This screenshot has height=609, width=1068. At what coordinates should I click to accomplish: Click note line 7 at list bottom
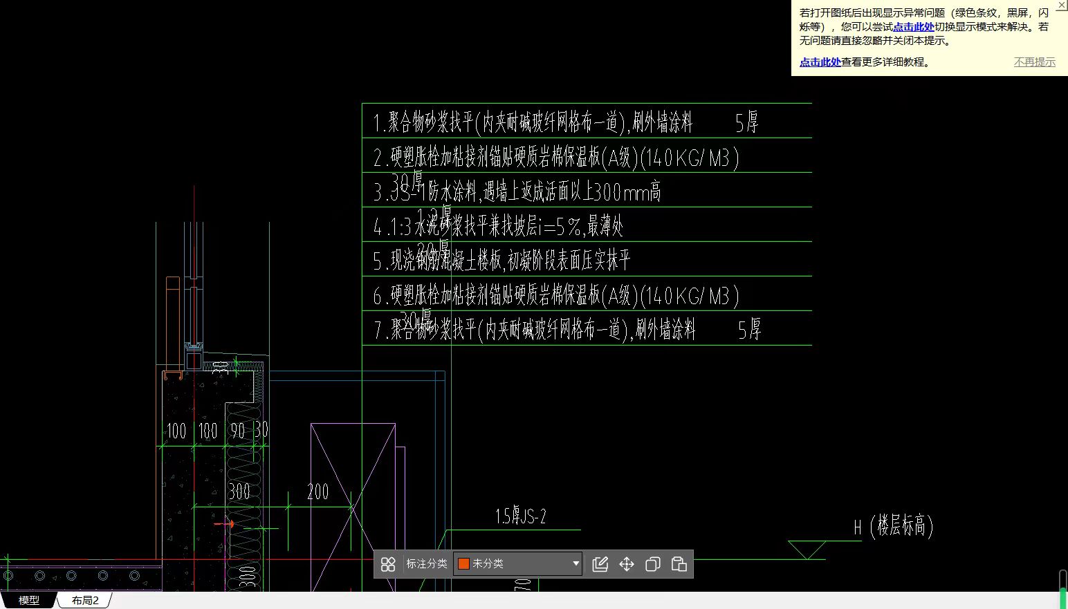567,330
